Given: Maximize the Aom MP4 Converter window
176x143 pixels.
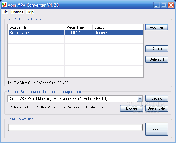Looking at the screenshot, I should coord(164,5).
